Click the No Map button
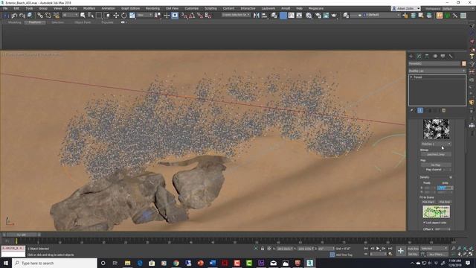476x268 pixels. [x=436, y=165]
